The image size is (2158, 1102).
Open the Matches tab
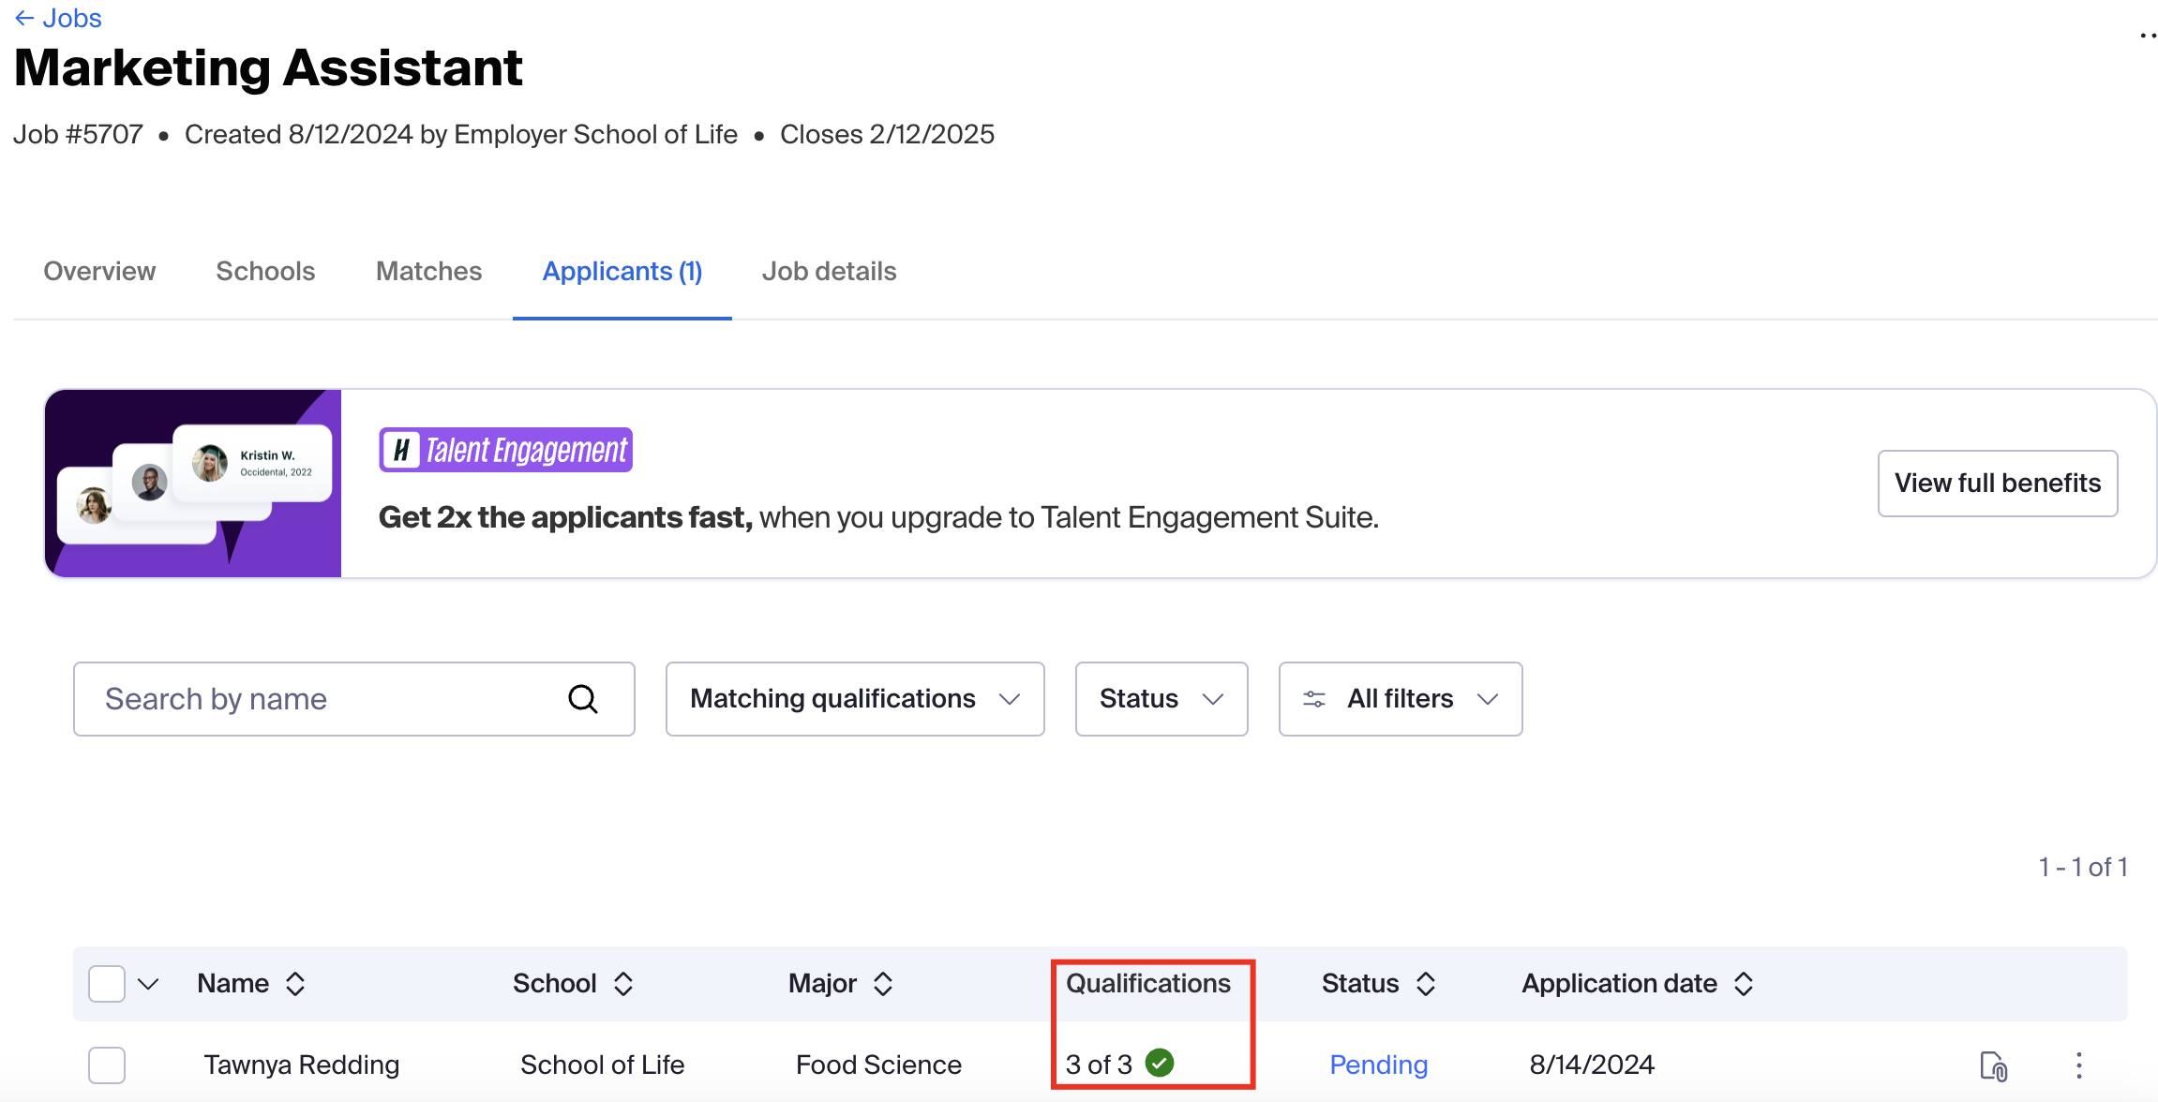point(428,271)
